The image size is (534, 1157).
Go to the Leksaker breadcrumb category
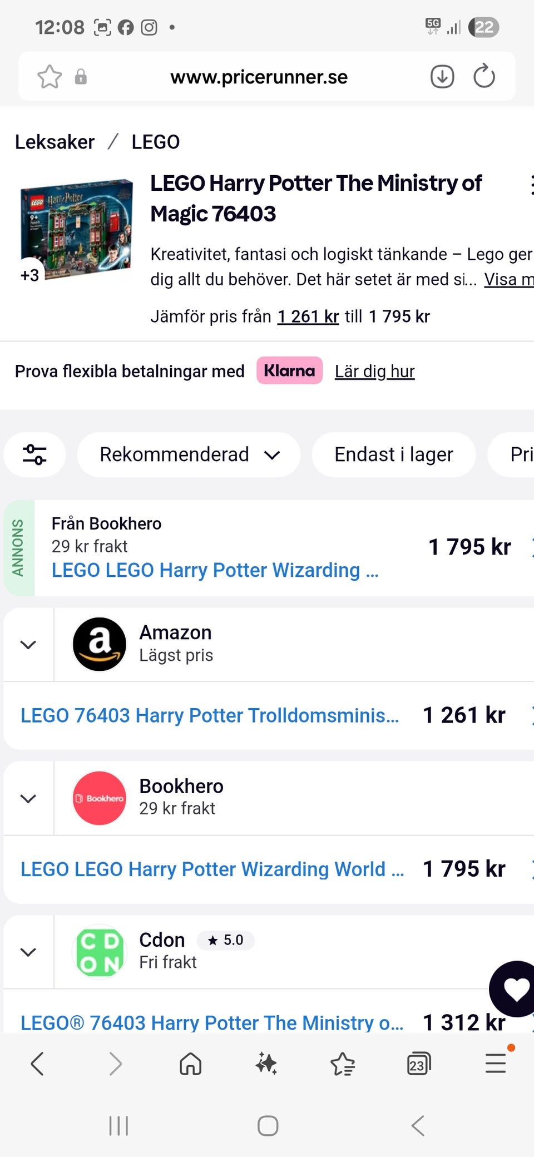[55, 142]
